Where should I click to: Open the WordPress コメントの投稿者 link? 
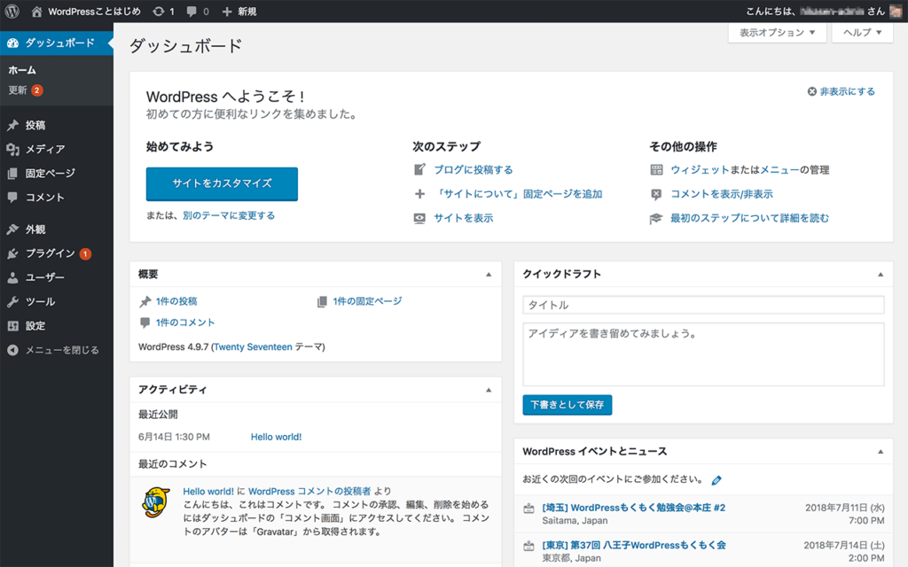(x=309, y=491)
